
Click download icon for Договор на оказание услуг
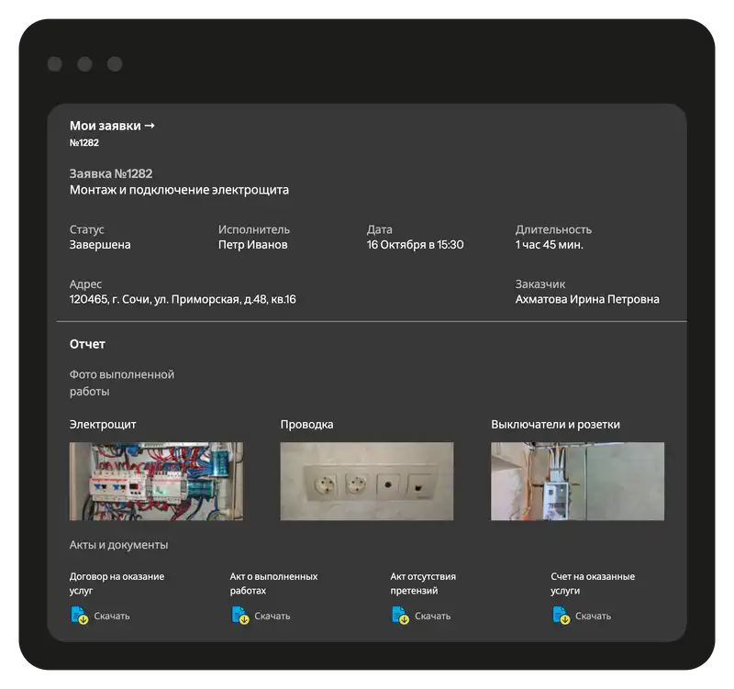[x=79, y=616]
